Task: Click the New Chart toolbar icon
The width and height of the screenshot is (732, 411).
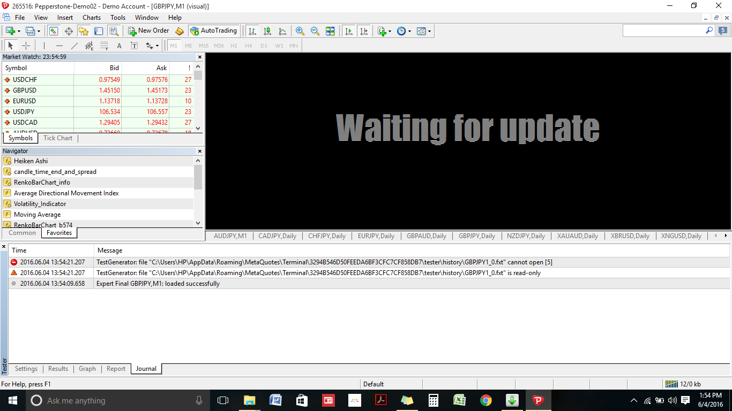Action: 10,31
